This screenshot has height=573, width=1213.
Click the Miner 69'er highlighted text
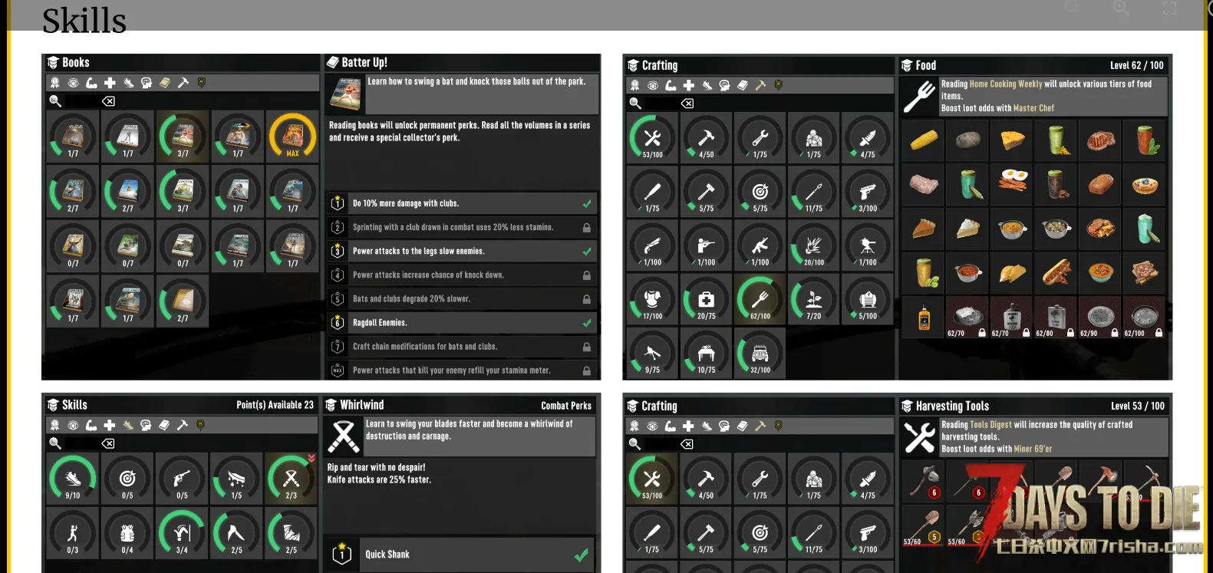coord(1033,449)
